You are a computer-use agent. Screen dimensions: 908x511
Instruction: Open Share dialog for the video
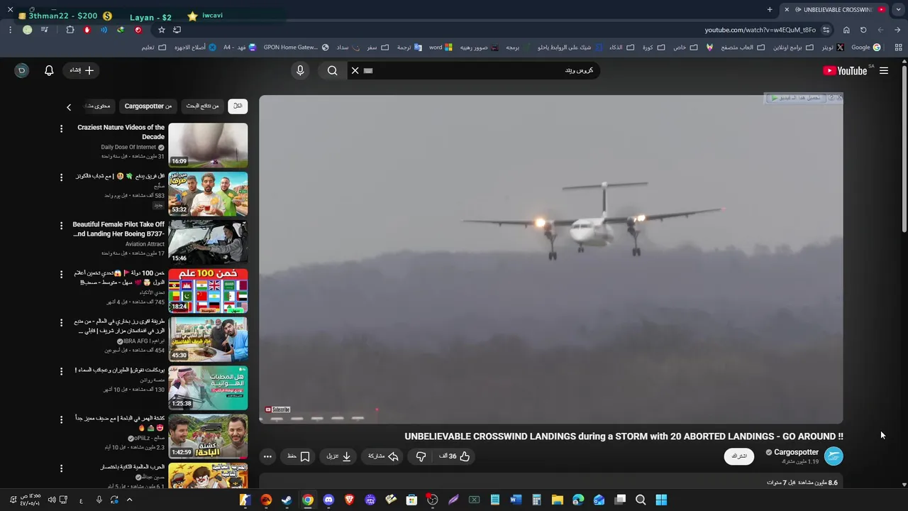tap(383, 456)
